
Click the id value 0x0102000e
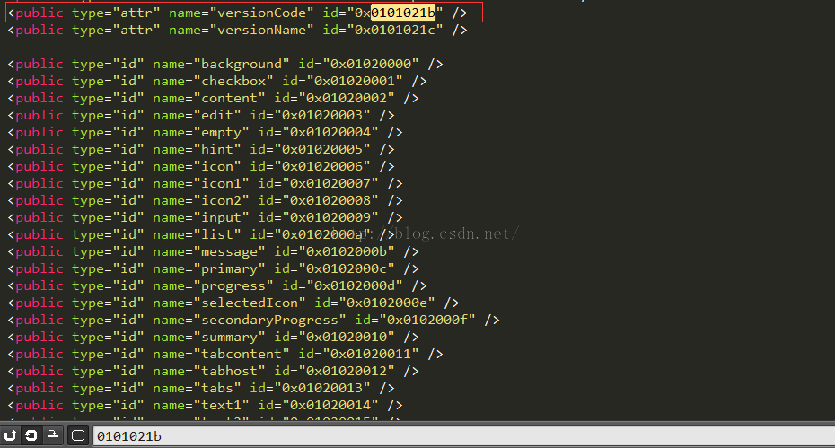coord(387,303)
